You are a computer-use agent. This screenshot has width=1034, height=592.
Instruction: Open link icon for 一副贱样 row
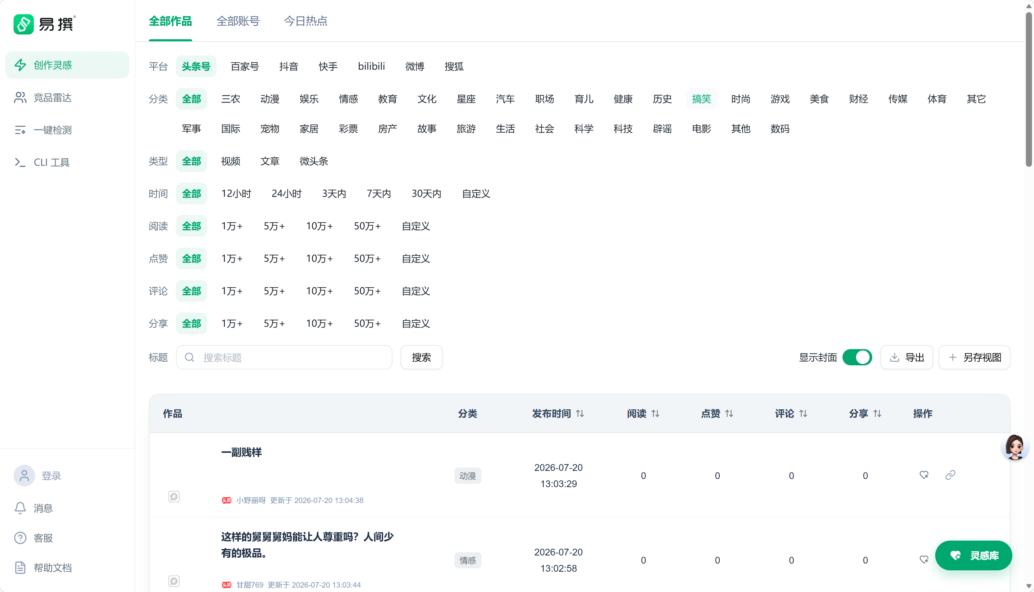(950, 475)
